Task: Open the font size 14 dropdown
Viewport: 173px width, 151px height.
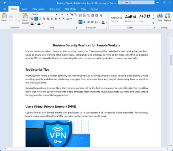Action: coord(67,14)
